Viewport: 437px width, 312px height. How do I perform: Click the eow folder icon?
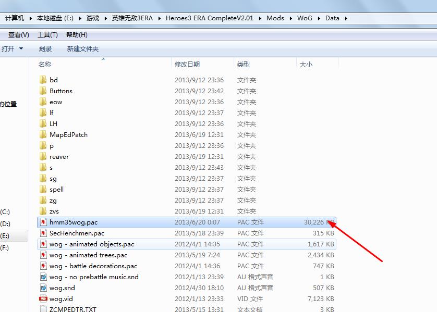click(x=43, y=102)
